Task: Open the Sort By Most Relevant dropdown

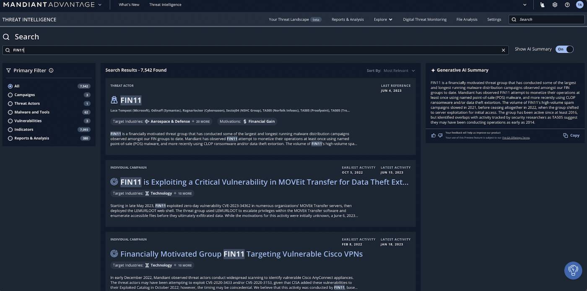Action: 399,71
